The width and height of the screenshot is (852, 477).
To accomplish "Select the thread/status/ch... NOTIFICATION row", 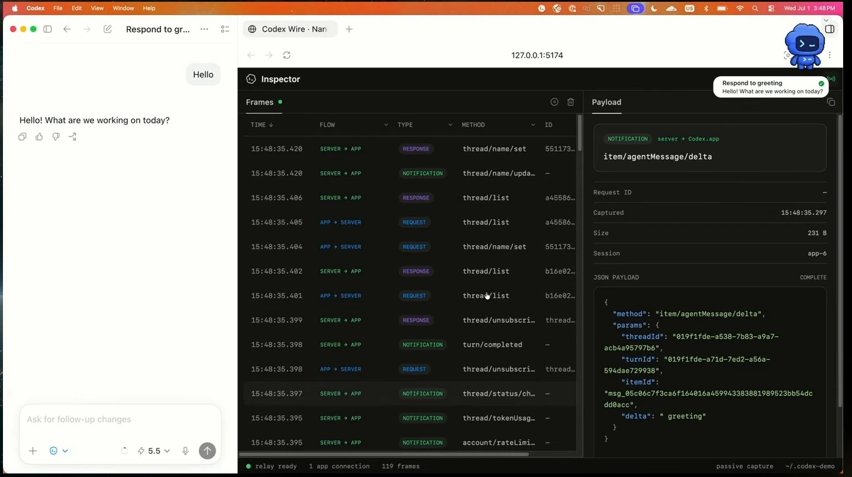I will (x=409, y=394).
